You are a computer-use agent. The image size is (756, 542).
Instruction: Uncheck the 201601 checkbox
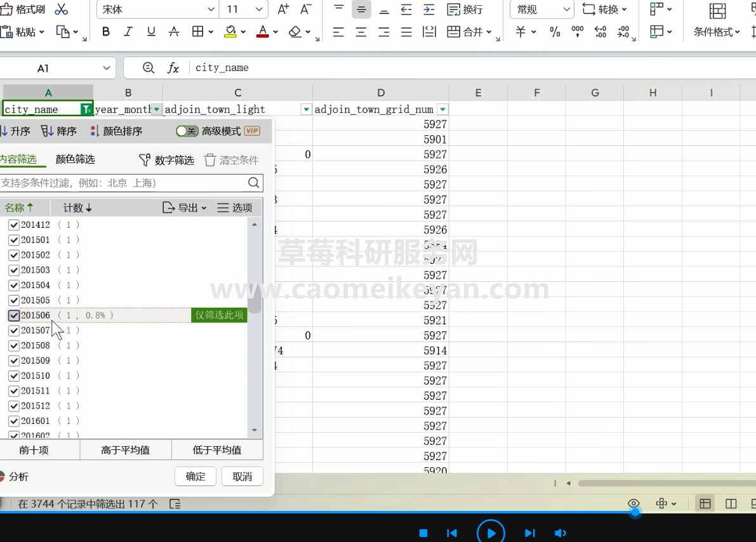click(x=14, y=421)
